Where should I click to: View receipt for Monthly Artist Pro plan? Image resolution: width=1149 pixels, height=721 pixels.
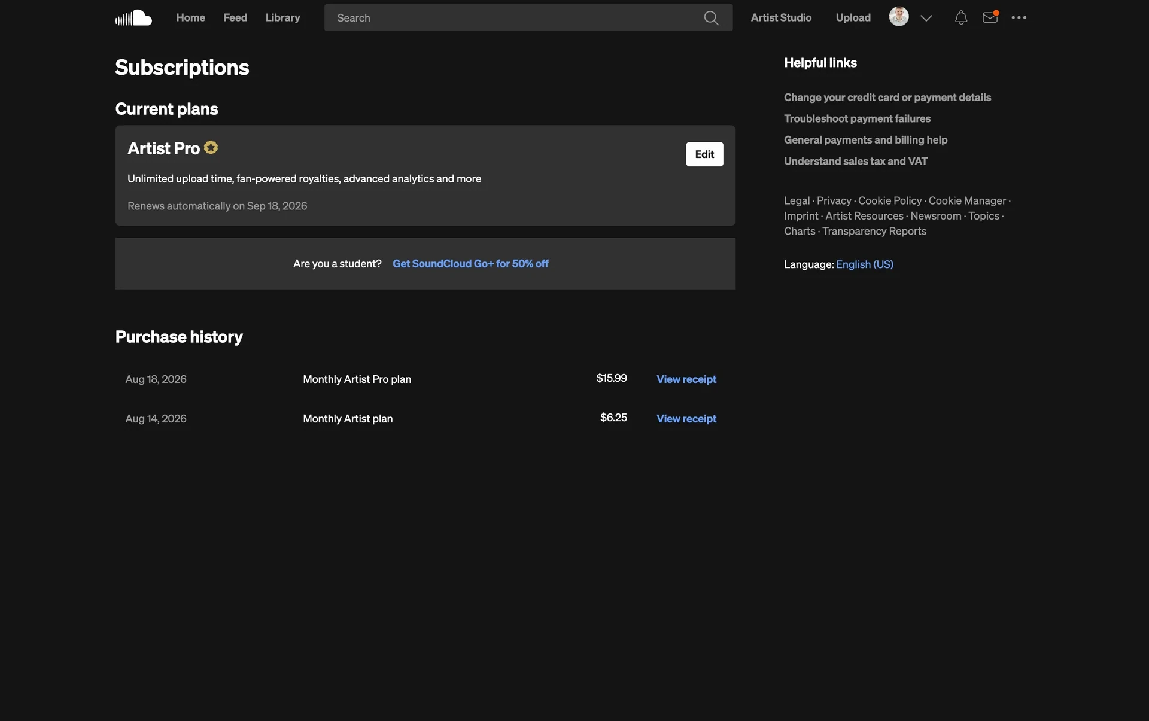686,379
